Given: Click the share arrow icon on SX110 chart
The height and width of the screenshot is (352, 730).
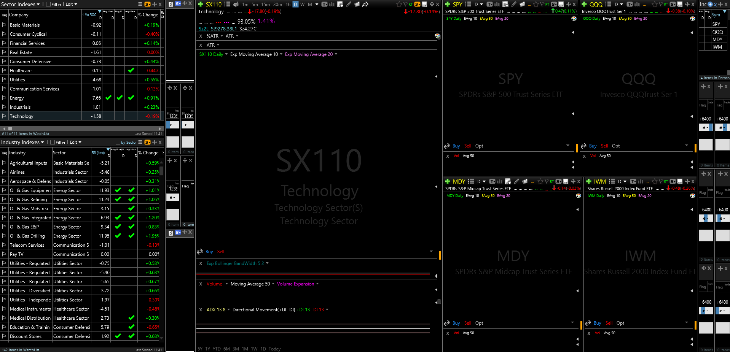Looking at the screenshot, I should 365,4.
